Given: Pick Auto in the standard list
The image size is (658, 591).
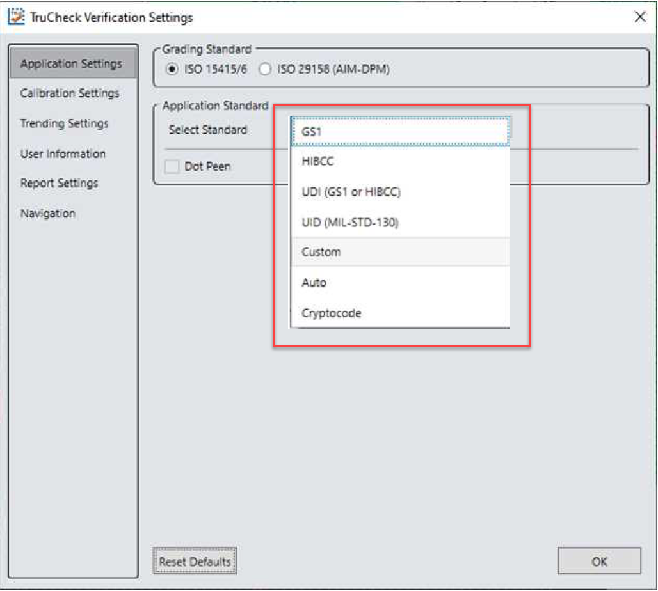Looking at the screenshot, I should (x=399, y=282).
